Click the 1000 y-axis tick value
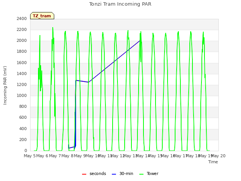241x181 pixels. point(22,95)
